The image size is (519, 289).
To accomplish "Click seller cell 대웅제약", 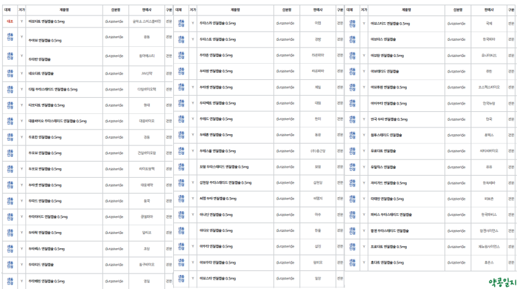I will 146,185.
